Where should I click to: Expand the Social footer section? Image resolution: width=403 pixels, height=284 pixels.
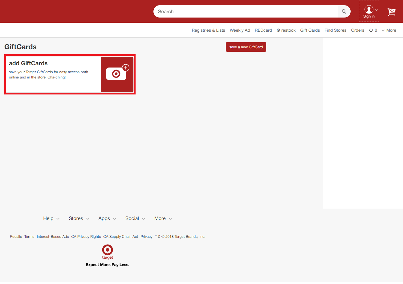click(135, 218)
